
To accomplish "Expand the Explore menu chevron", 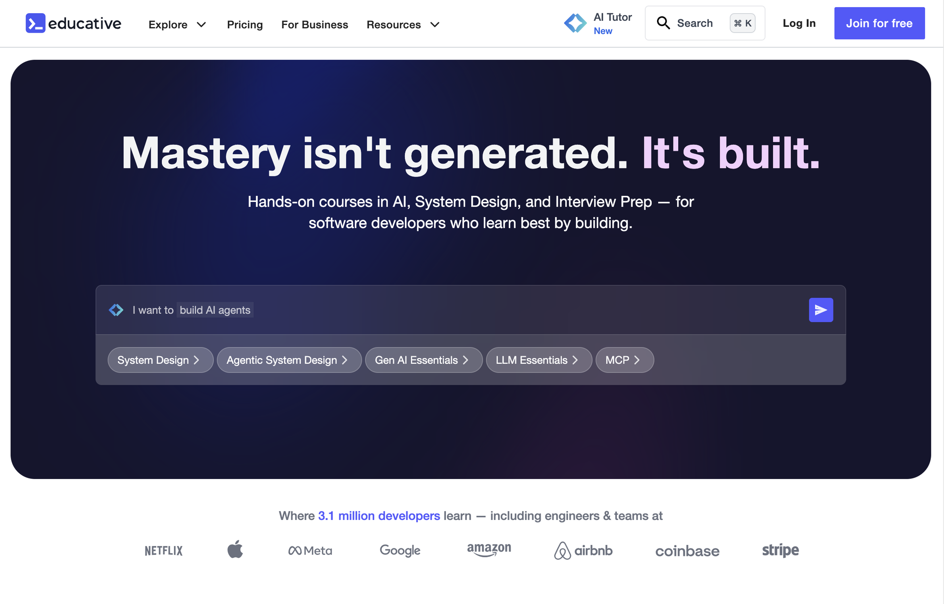I will coord(202,25).
